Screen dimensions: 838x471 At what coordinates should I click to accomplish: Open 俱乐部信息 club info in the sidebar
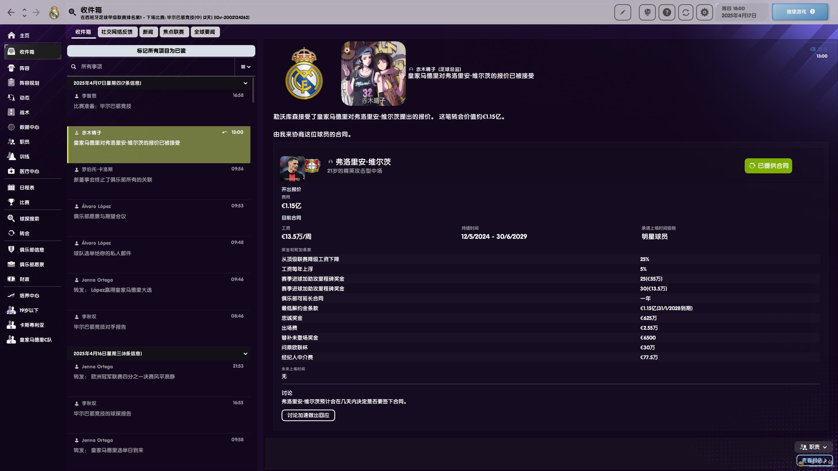pyautogui.click(x=33, y=250)
